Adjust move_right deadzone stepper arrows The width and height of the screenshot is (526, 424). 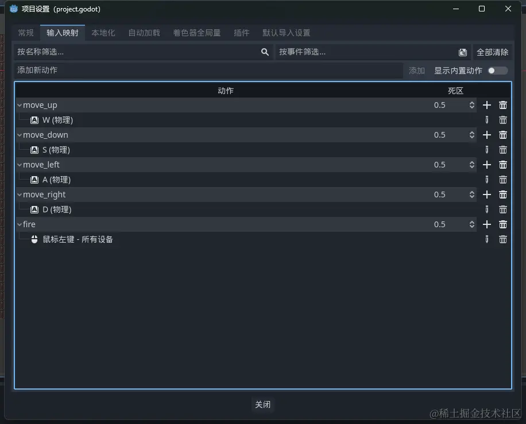coord(471,195)
